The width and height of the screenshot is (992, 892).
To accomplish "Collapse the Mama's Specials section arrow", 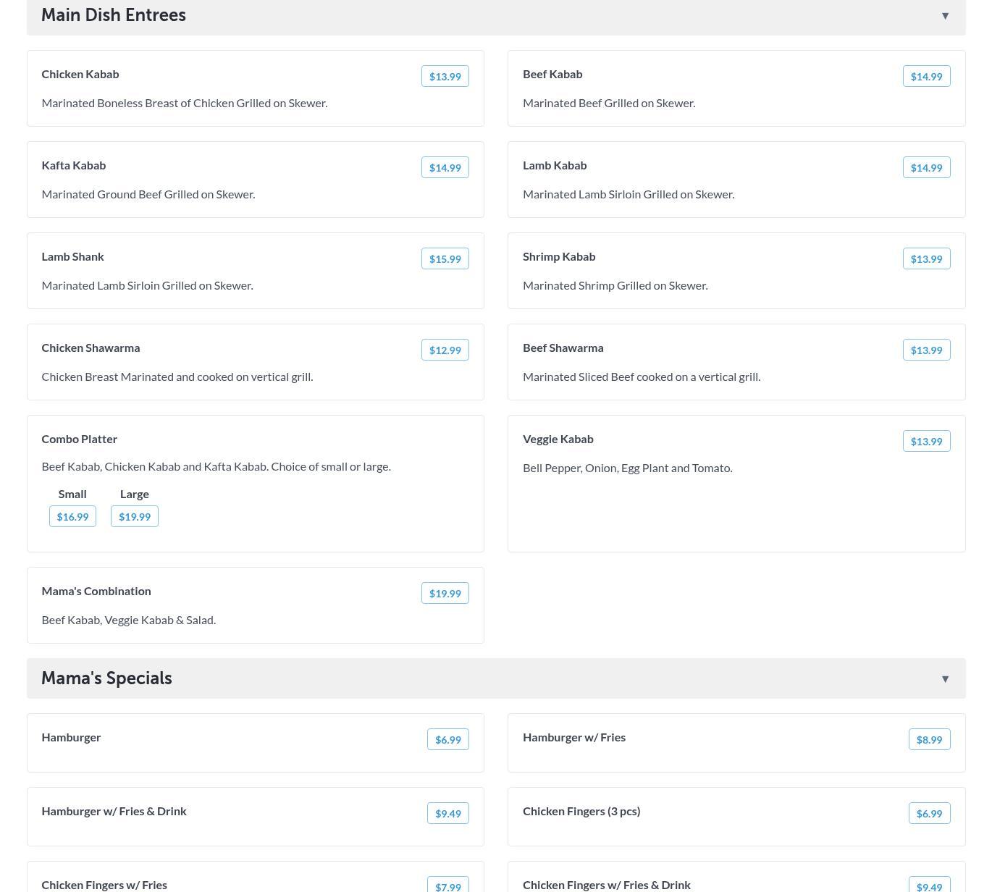I will [x=945, y=679].
